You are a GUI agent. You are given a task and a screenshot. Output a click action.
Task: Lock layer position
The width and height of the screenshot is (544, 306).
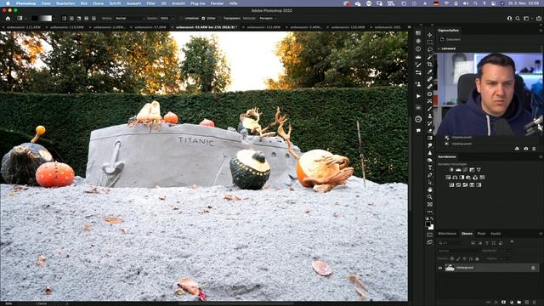tap(465, 258)
